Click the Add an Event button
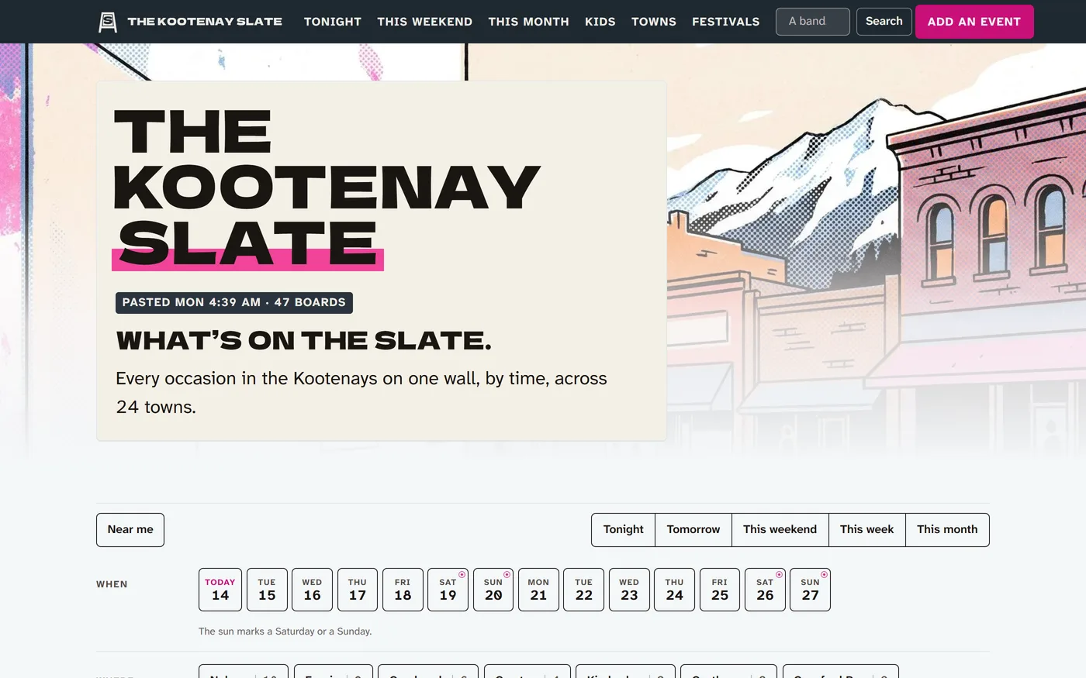 click(x=974, y=22)
